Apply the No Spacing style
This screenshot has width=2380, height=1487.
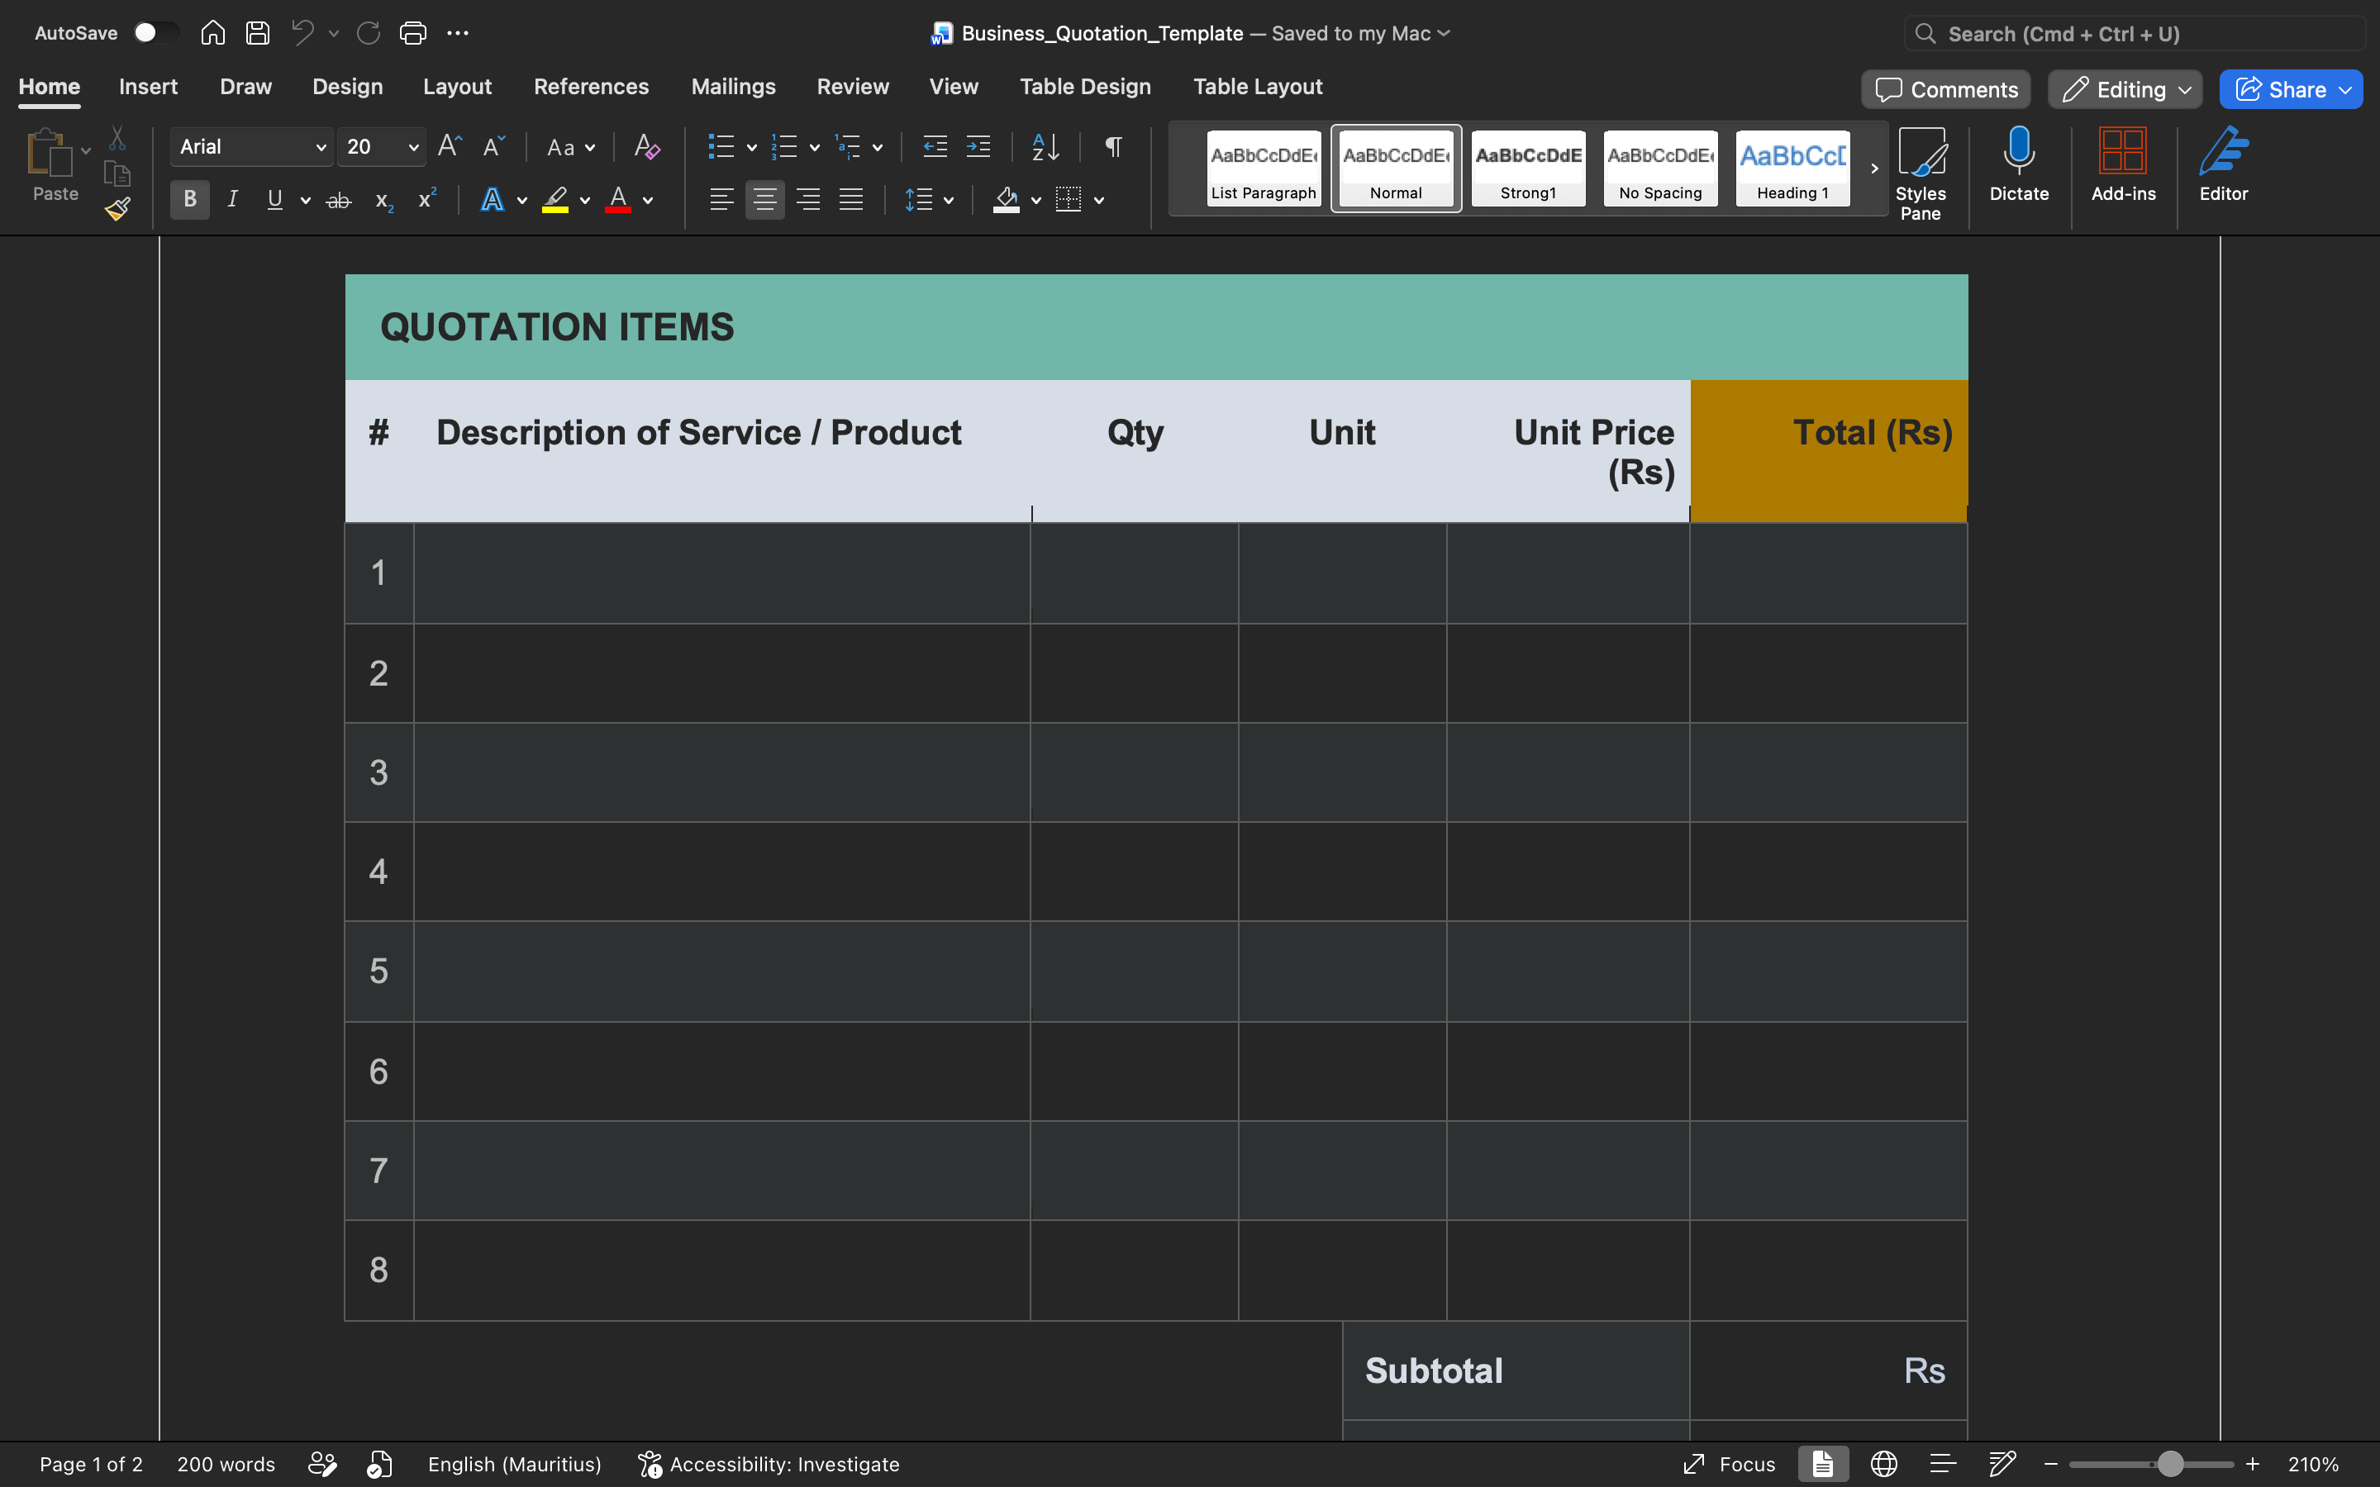(x=1660, y=169)
